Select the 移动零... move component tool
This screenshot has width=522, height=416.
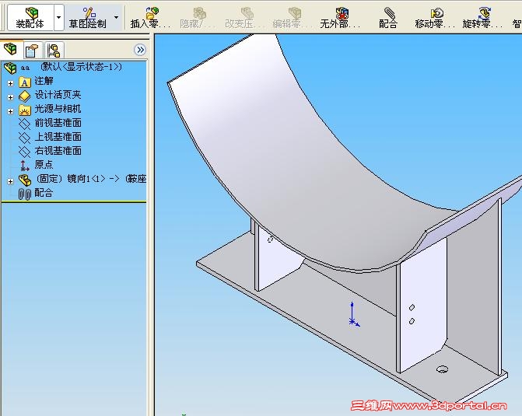tap(436, 18)
